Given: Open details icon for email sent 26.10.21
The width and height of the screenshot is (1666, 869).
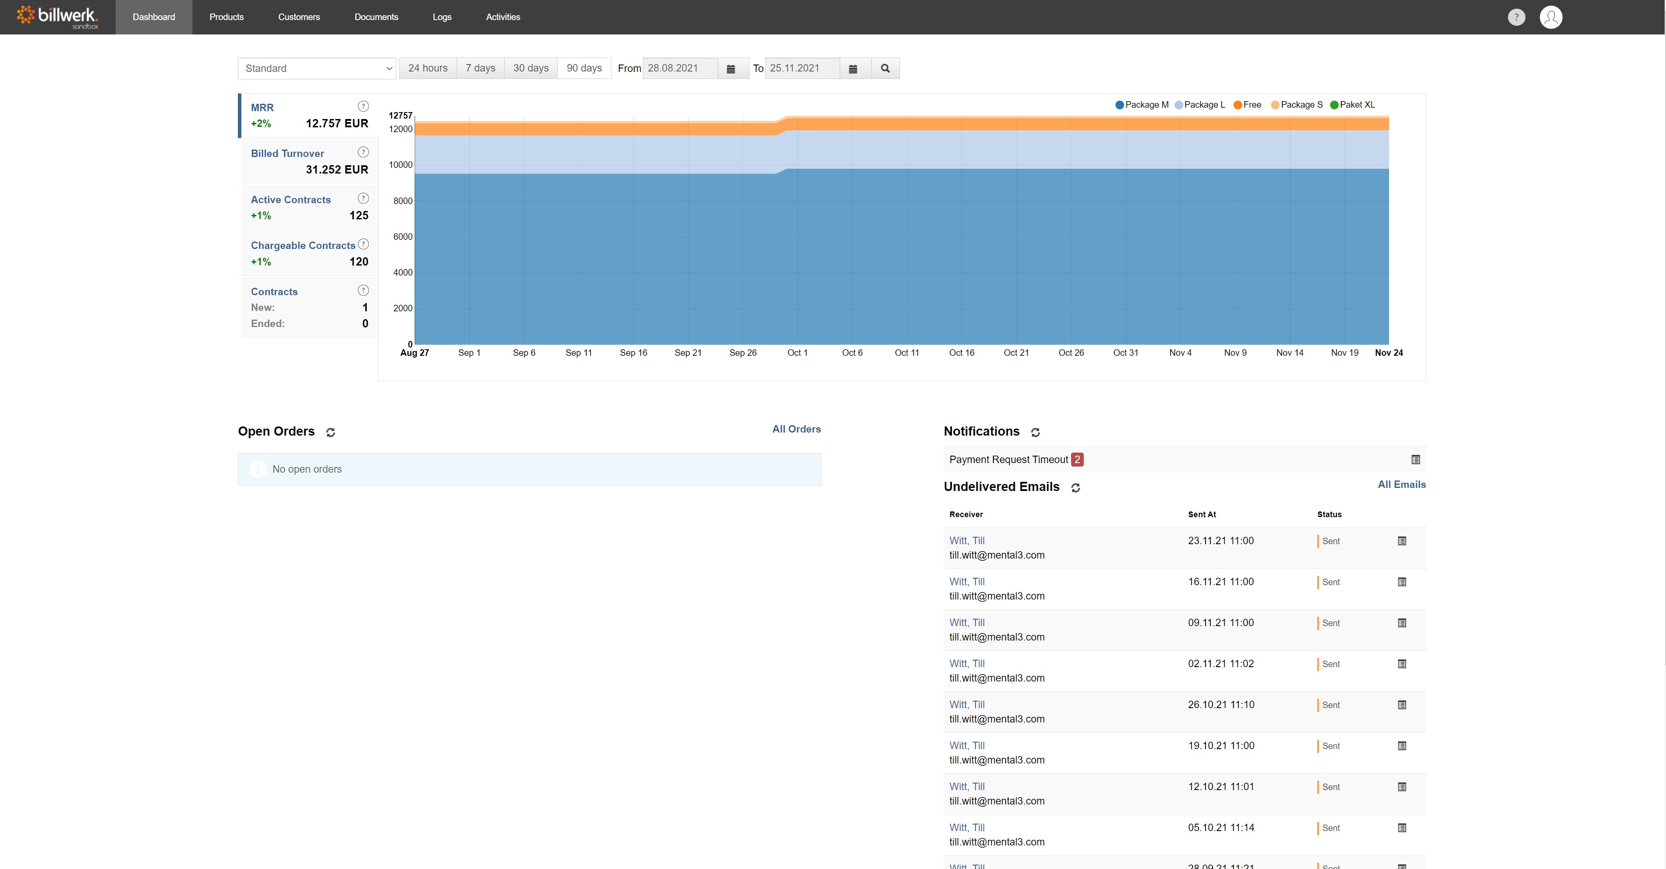Looking at the screenshot, I should point(1402,705).
